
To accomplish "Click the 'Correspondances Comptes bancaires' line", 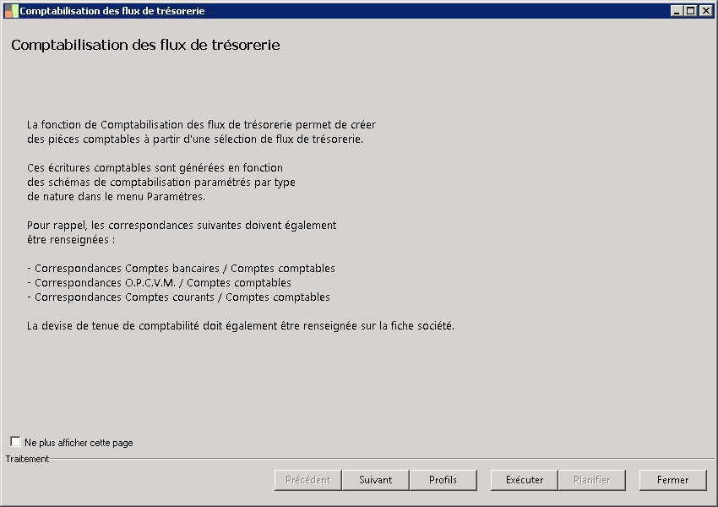I will 181,269.
